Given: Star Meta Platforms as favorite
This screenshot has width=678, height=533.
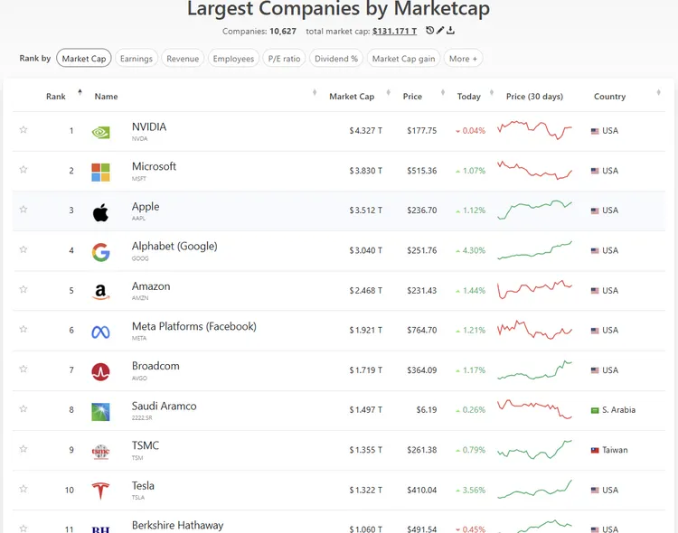Looking at the screenshot, I should [24, 329].
